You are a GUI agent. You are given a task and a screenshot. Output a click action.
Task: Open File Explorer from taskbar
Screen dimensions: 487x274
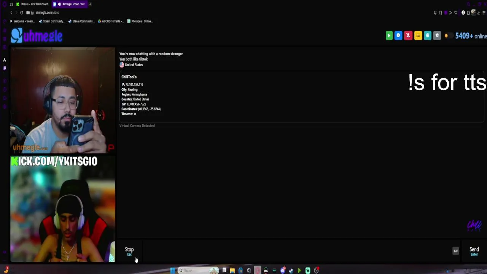(232, 270)
